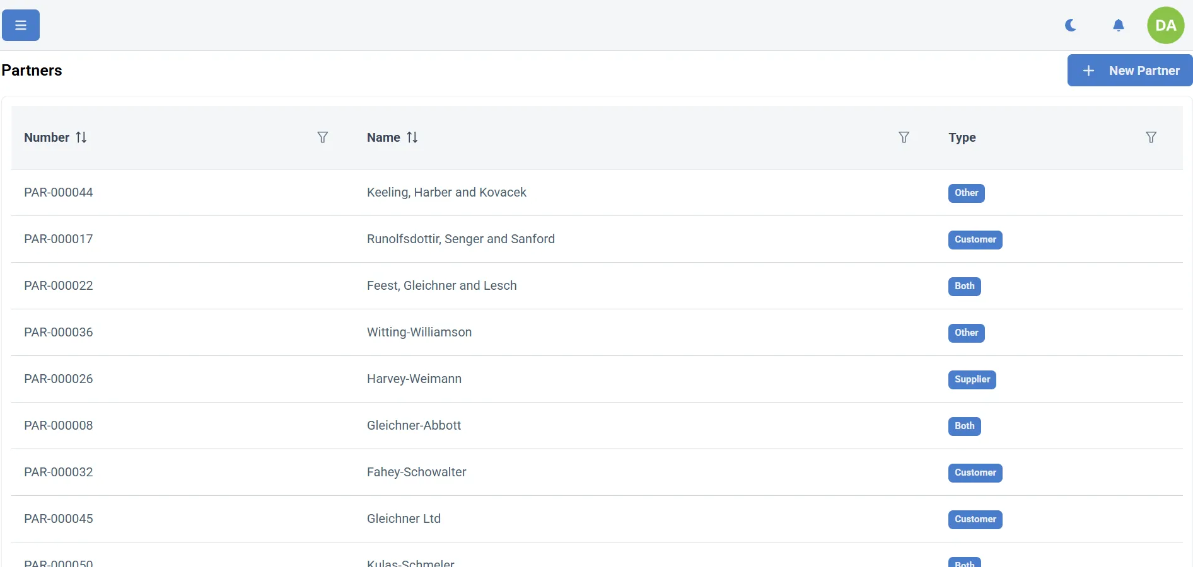Sort by Name column arrows

(412, 137)
